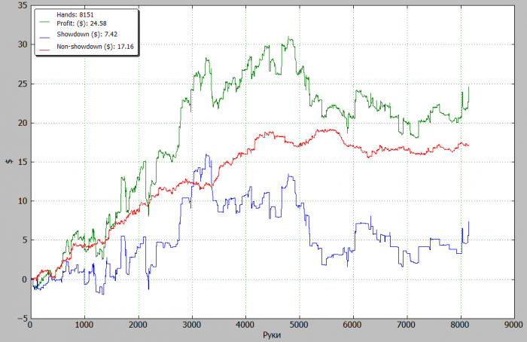Click the x-axis tick value 7000

click(407, 325)
